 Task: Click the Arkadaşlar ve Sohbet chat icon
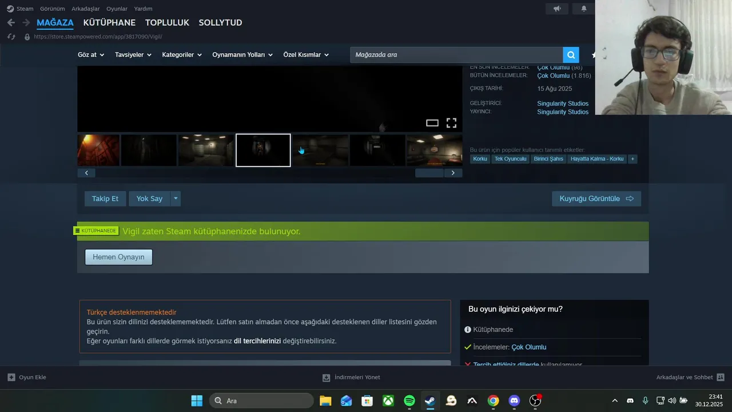pyautogui.click(x=721, y=377)
